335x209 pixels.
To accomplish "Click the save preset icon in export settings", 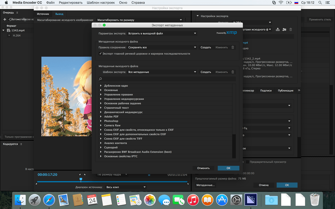I will 277,29.
